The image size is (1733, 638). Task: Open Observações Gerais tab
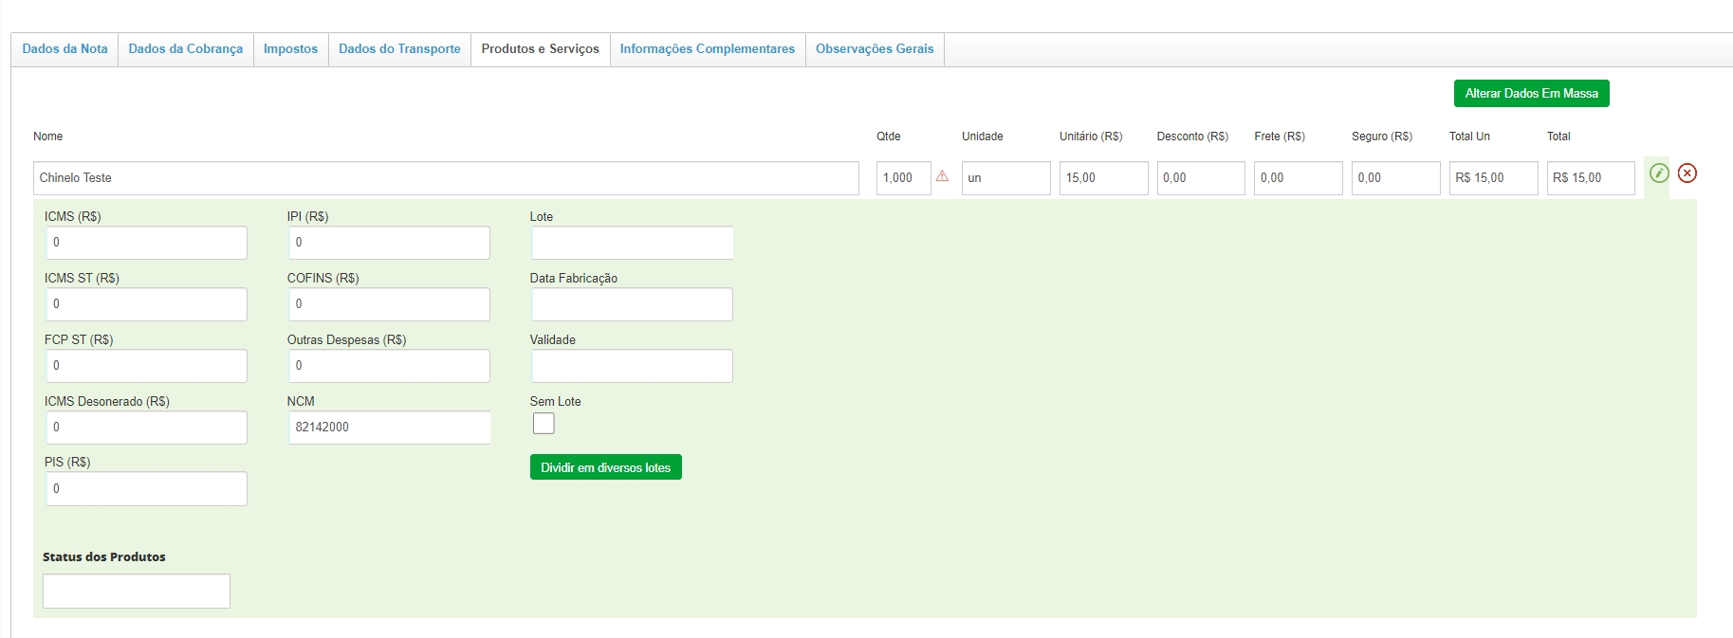(874, 49)
